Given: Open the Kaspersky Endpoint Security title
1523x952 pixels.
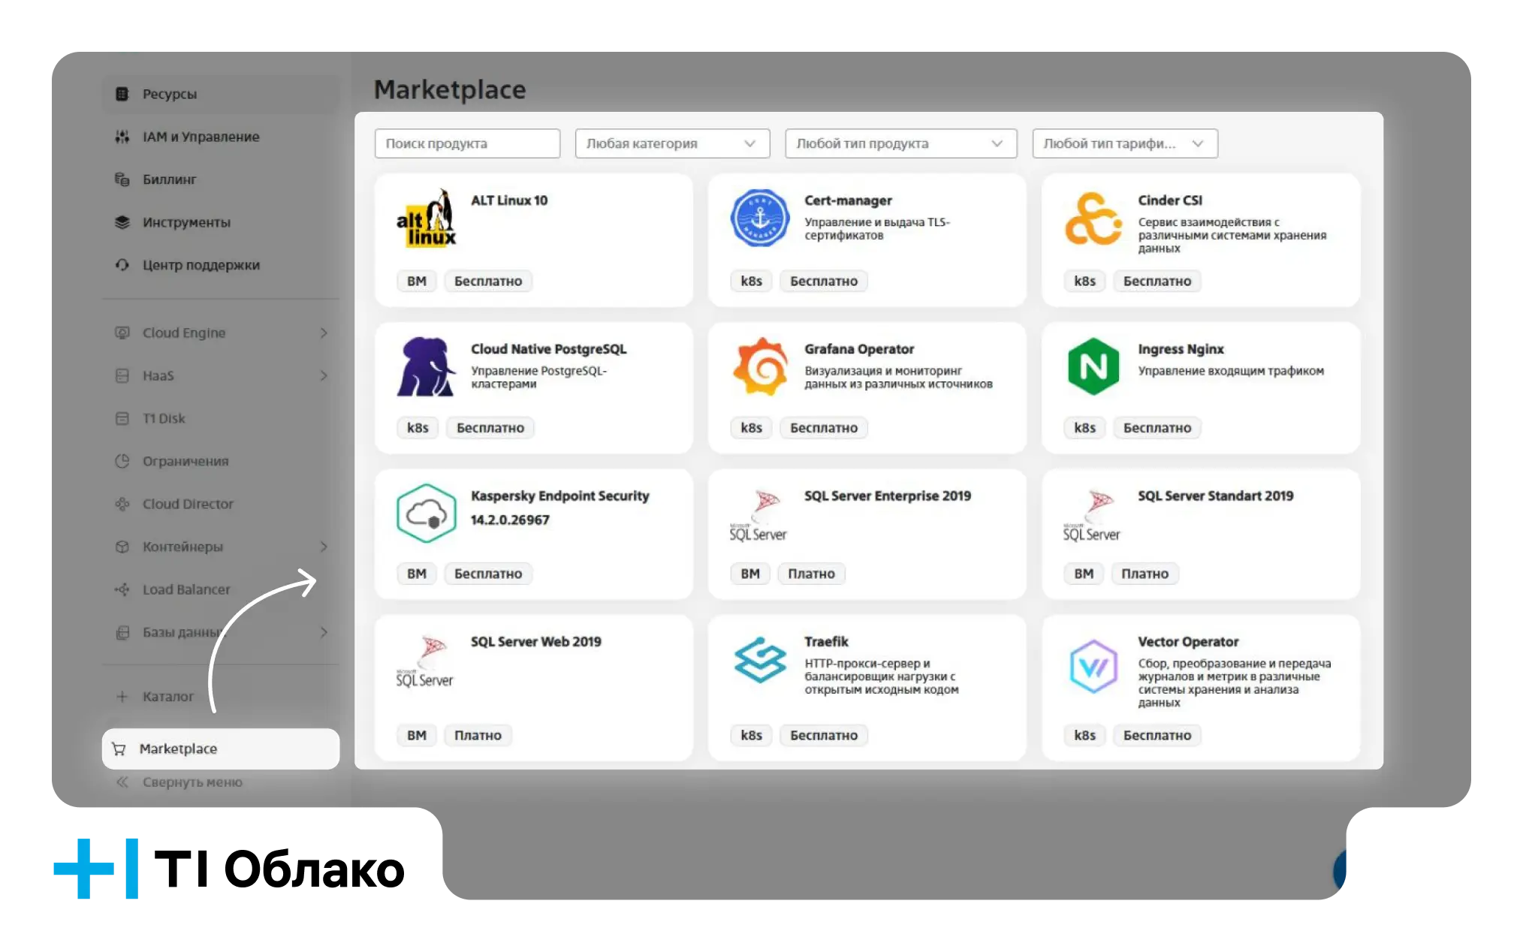Looking at the screenshot, I should point(559,496).
